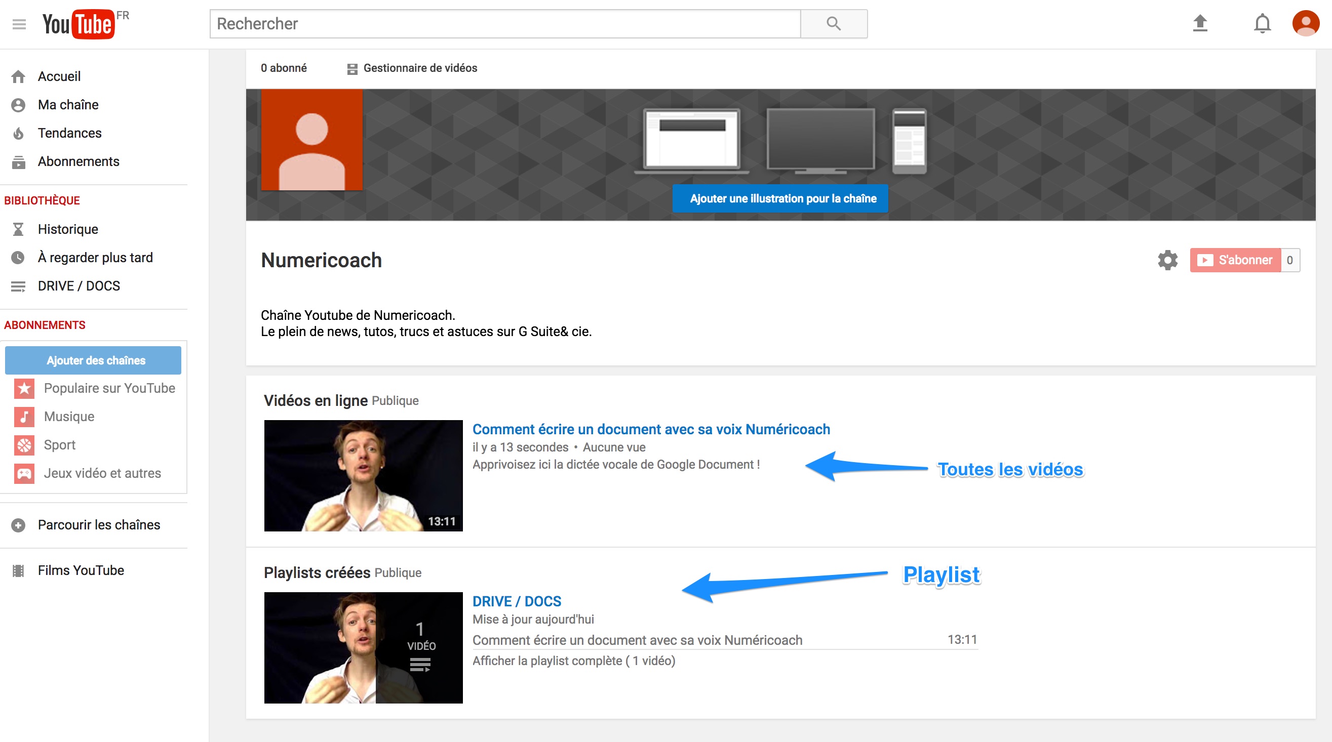Click the Playlists créées section heading
The height and width of the screenshot is (742, 1332).
point(317,573)
